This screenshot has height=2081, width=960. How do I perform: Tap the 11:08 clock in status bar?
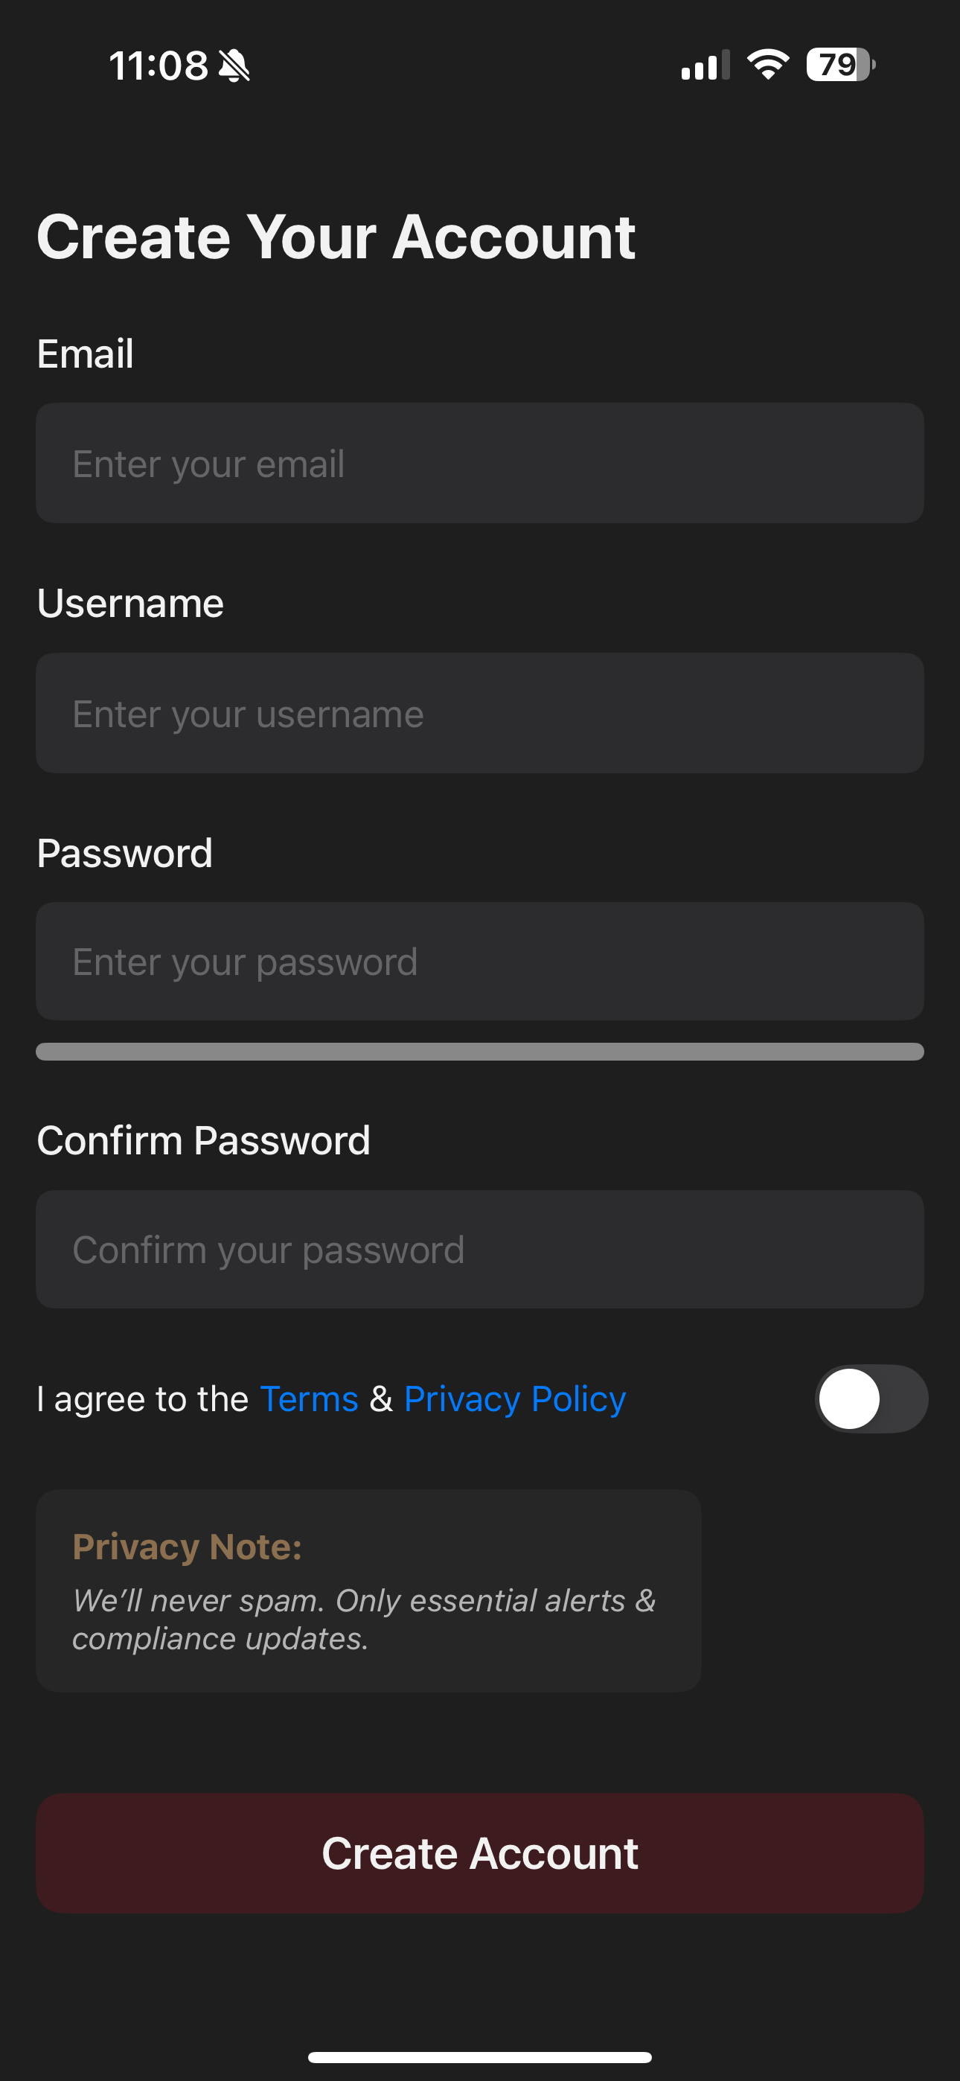159,65
